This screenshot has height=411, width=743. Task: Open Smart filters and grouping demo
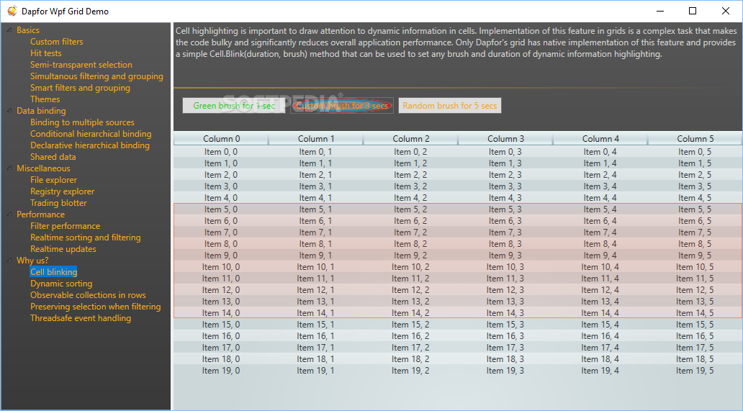[80, 88]
